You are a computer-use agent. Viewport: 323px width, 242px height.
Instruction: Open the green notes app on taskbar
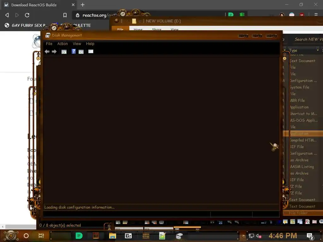pyautogui.click(x=79, y=236)
